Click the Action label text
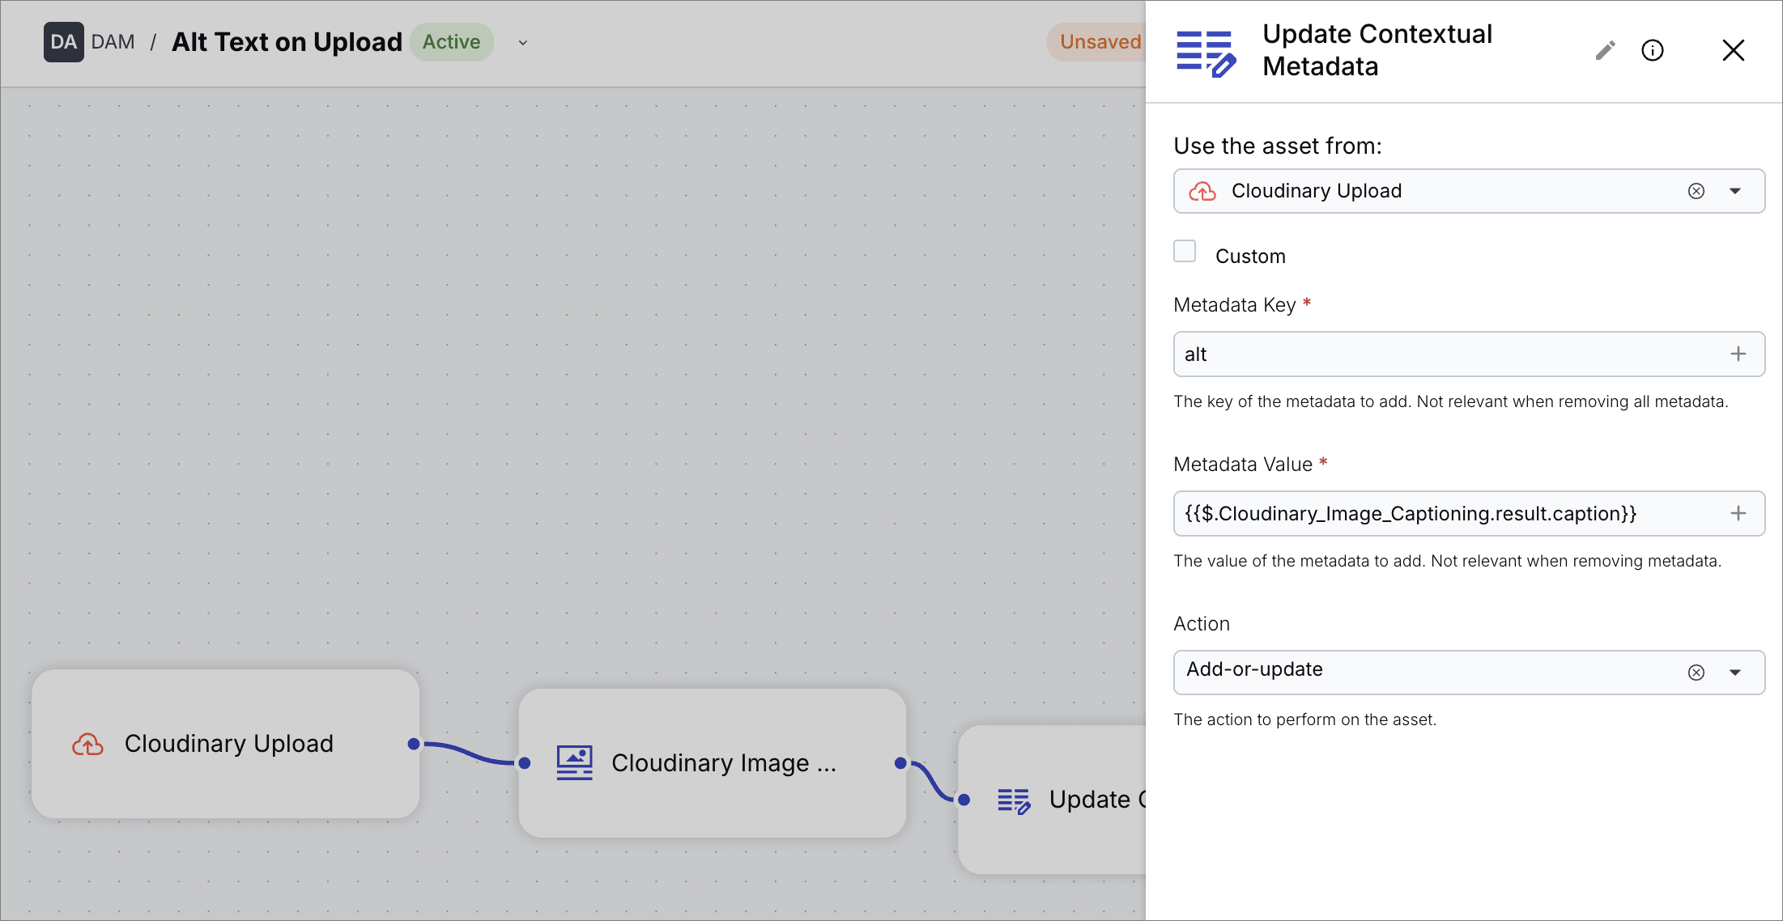The height and width of the screenshot is (921, 1783). coord(1202,624)
